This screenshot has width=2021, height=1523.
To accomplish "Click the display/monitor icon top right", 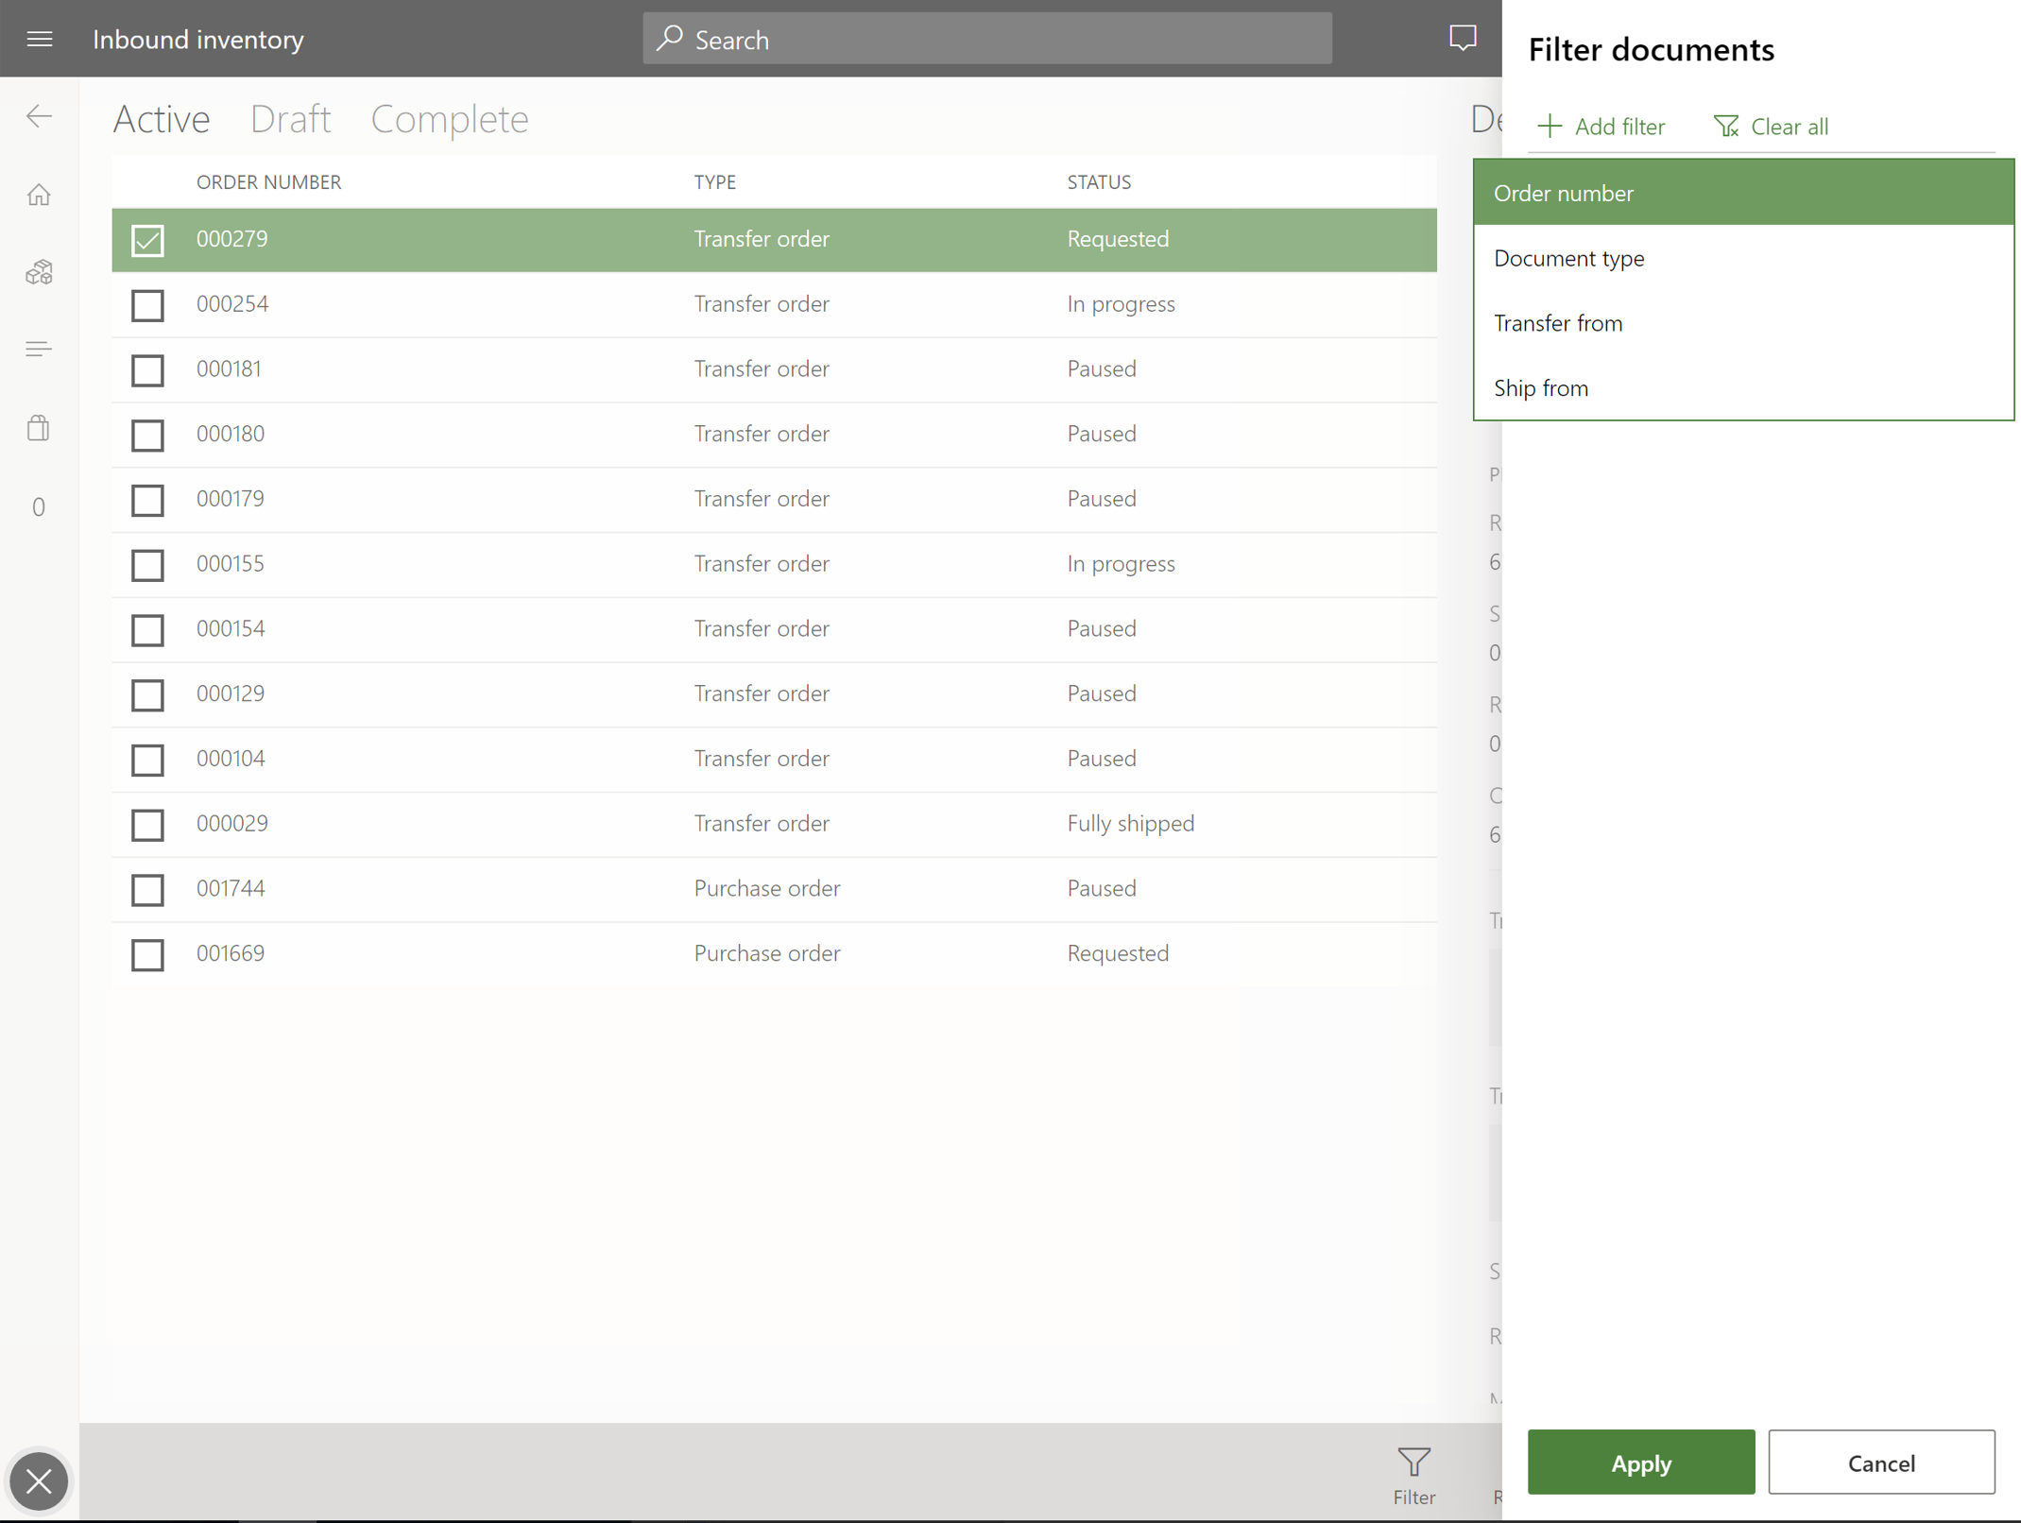I will tap(1461, 39).
